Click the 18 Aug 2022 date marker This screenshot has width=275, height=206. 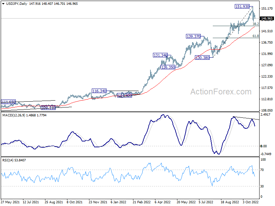[x=230, y=202]
